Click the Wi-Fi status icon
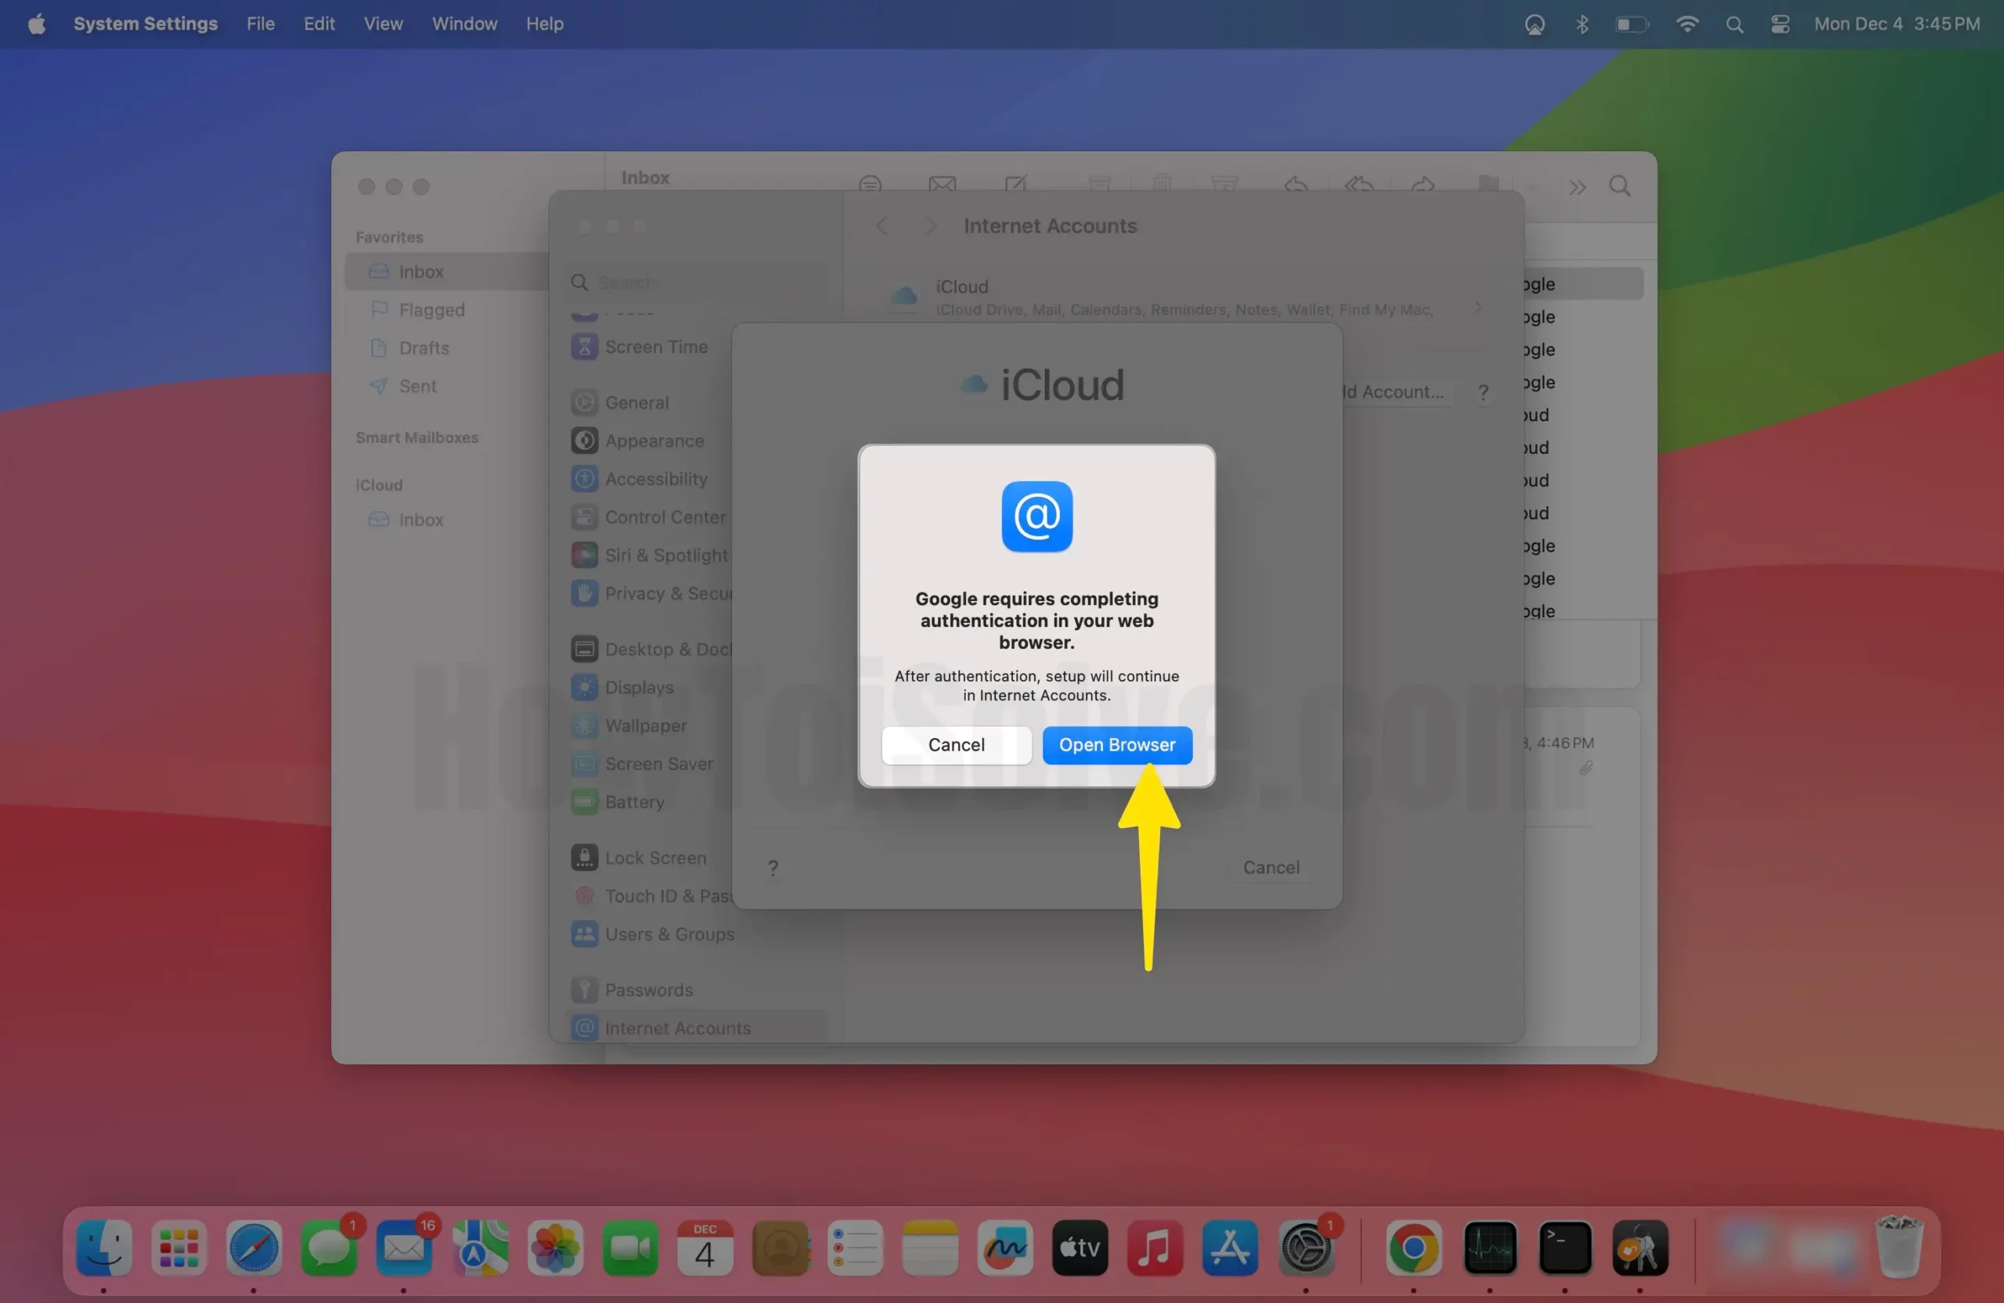The width and height of the screenshot is (2004, 1303). pos(1686,24)
